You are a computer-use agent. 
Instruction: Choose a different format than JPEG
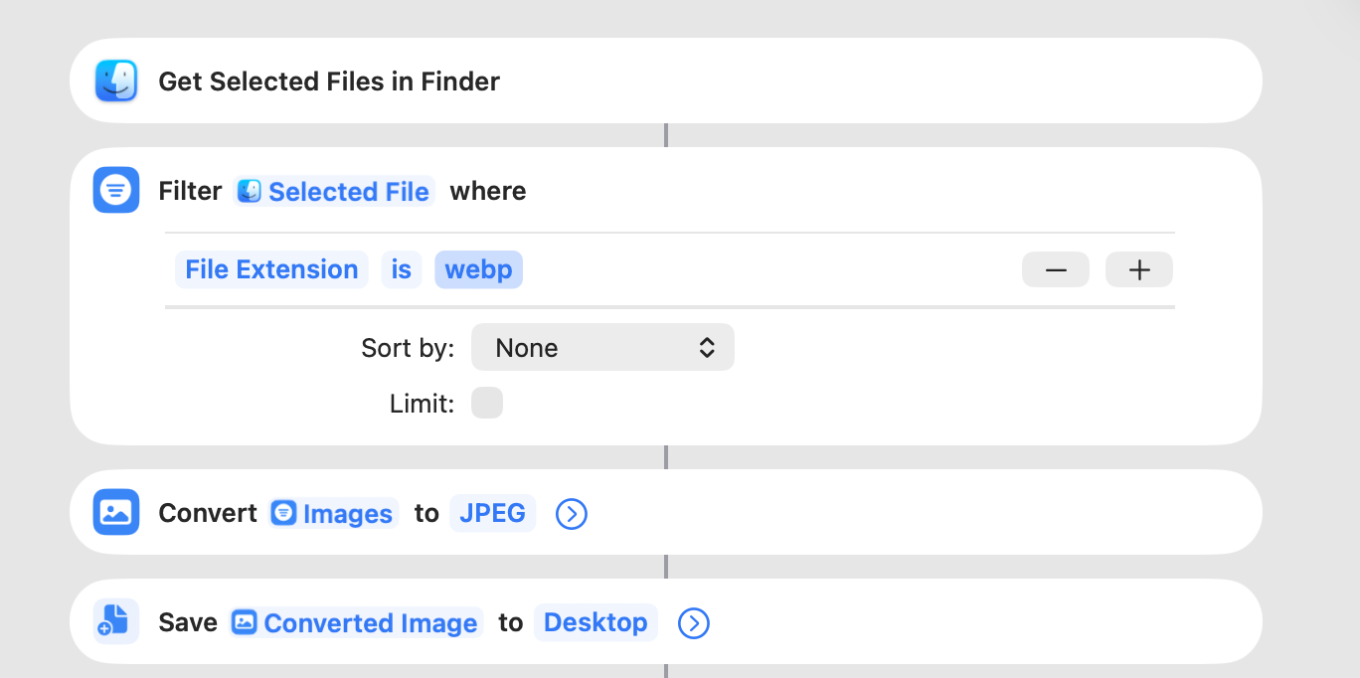(492, 513)
